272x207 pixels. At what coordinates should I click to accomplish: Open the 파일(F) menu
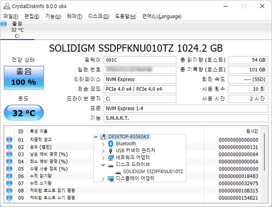(11, 16)
